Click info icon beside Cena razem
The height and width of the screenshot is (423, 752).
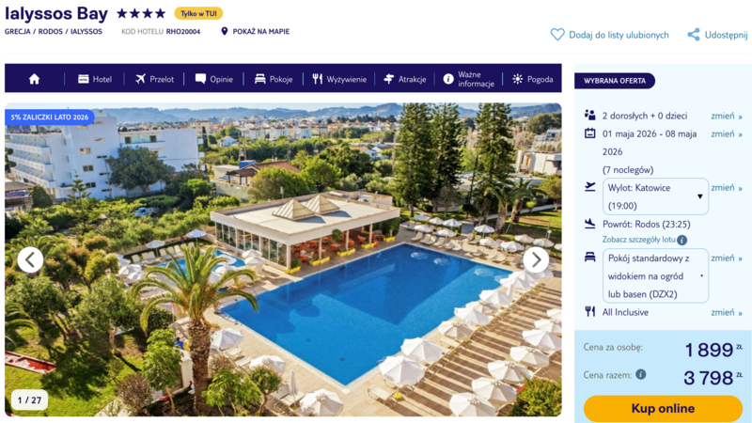pyautogui.click(x=641, y=374)
